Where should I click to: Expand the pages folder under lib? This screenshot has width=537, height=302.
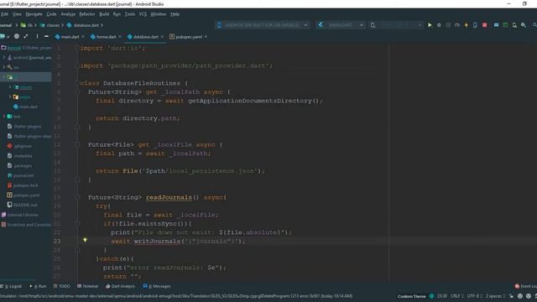pyautogui.click(x=10, y=97)
